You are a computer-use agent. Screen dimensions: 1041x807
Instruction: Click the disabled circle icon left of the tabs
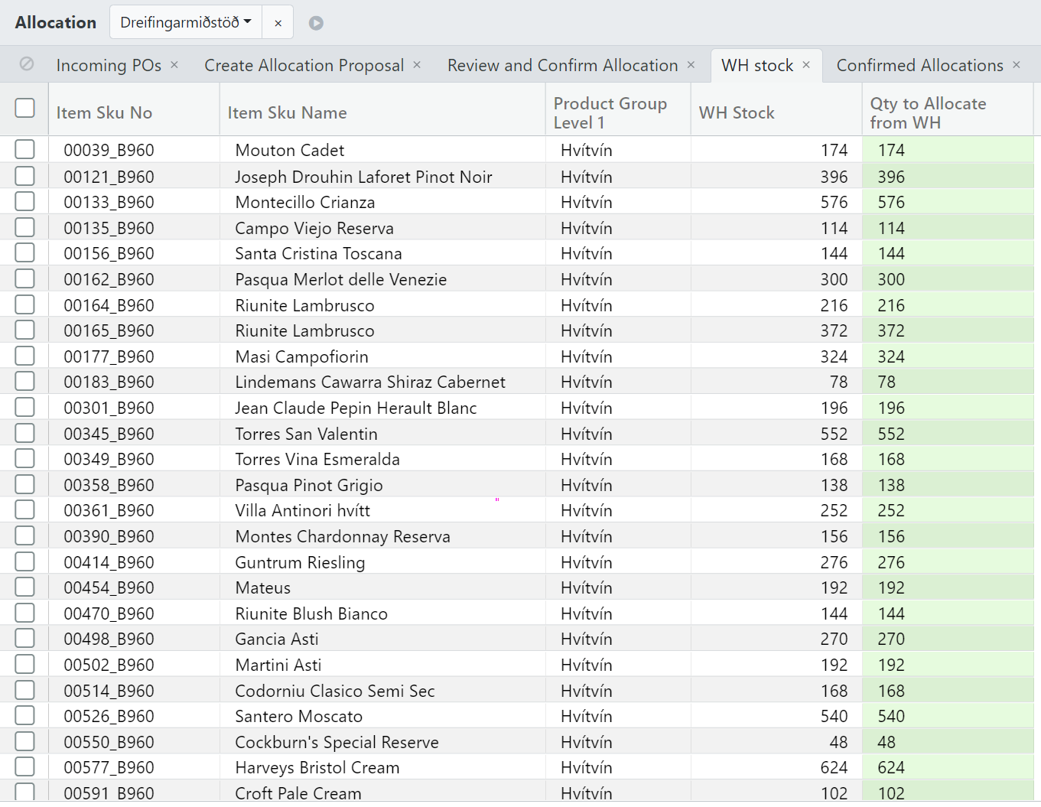pyautogui.click(x=27, y=64)
